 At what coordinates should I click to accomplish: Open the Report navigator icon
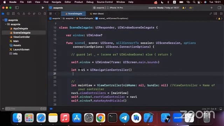point(45,14)
